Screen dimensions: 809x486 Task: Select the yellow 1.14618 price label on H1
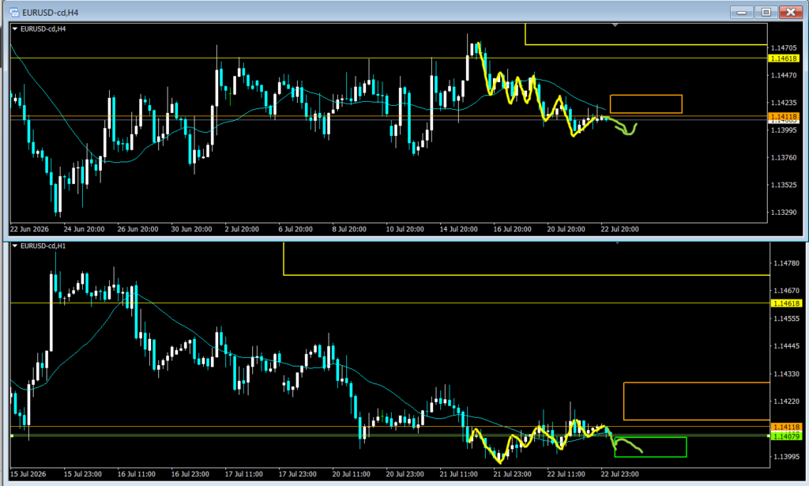tap(786, 303)
